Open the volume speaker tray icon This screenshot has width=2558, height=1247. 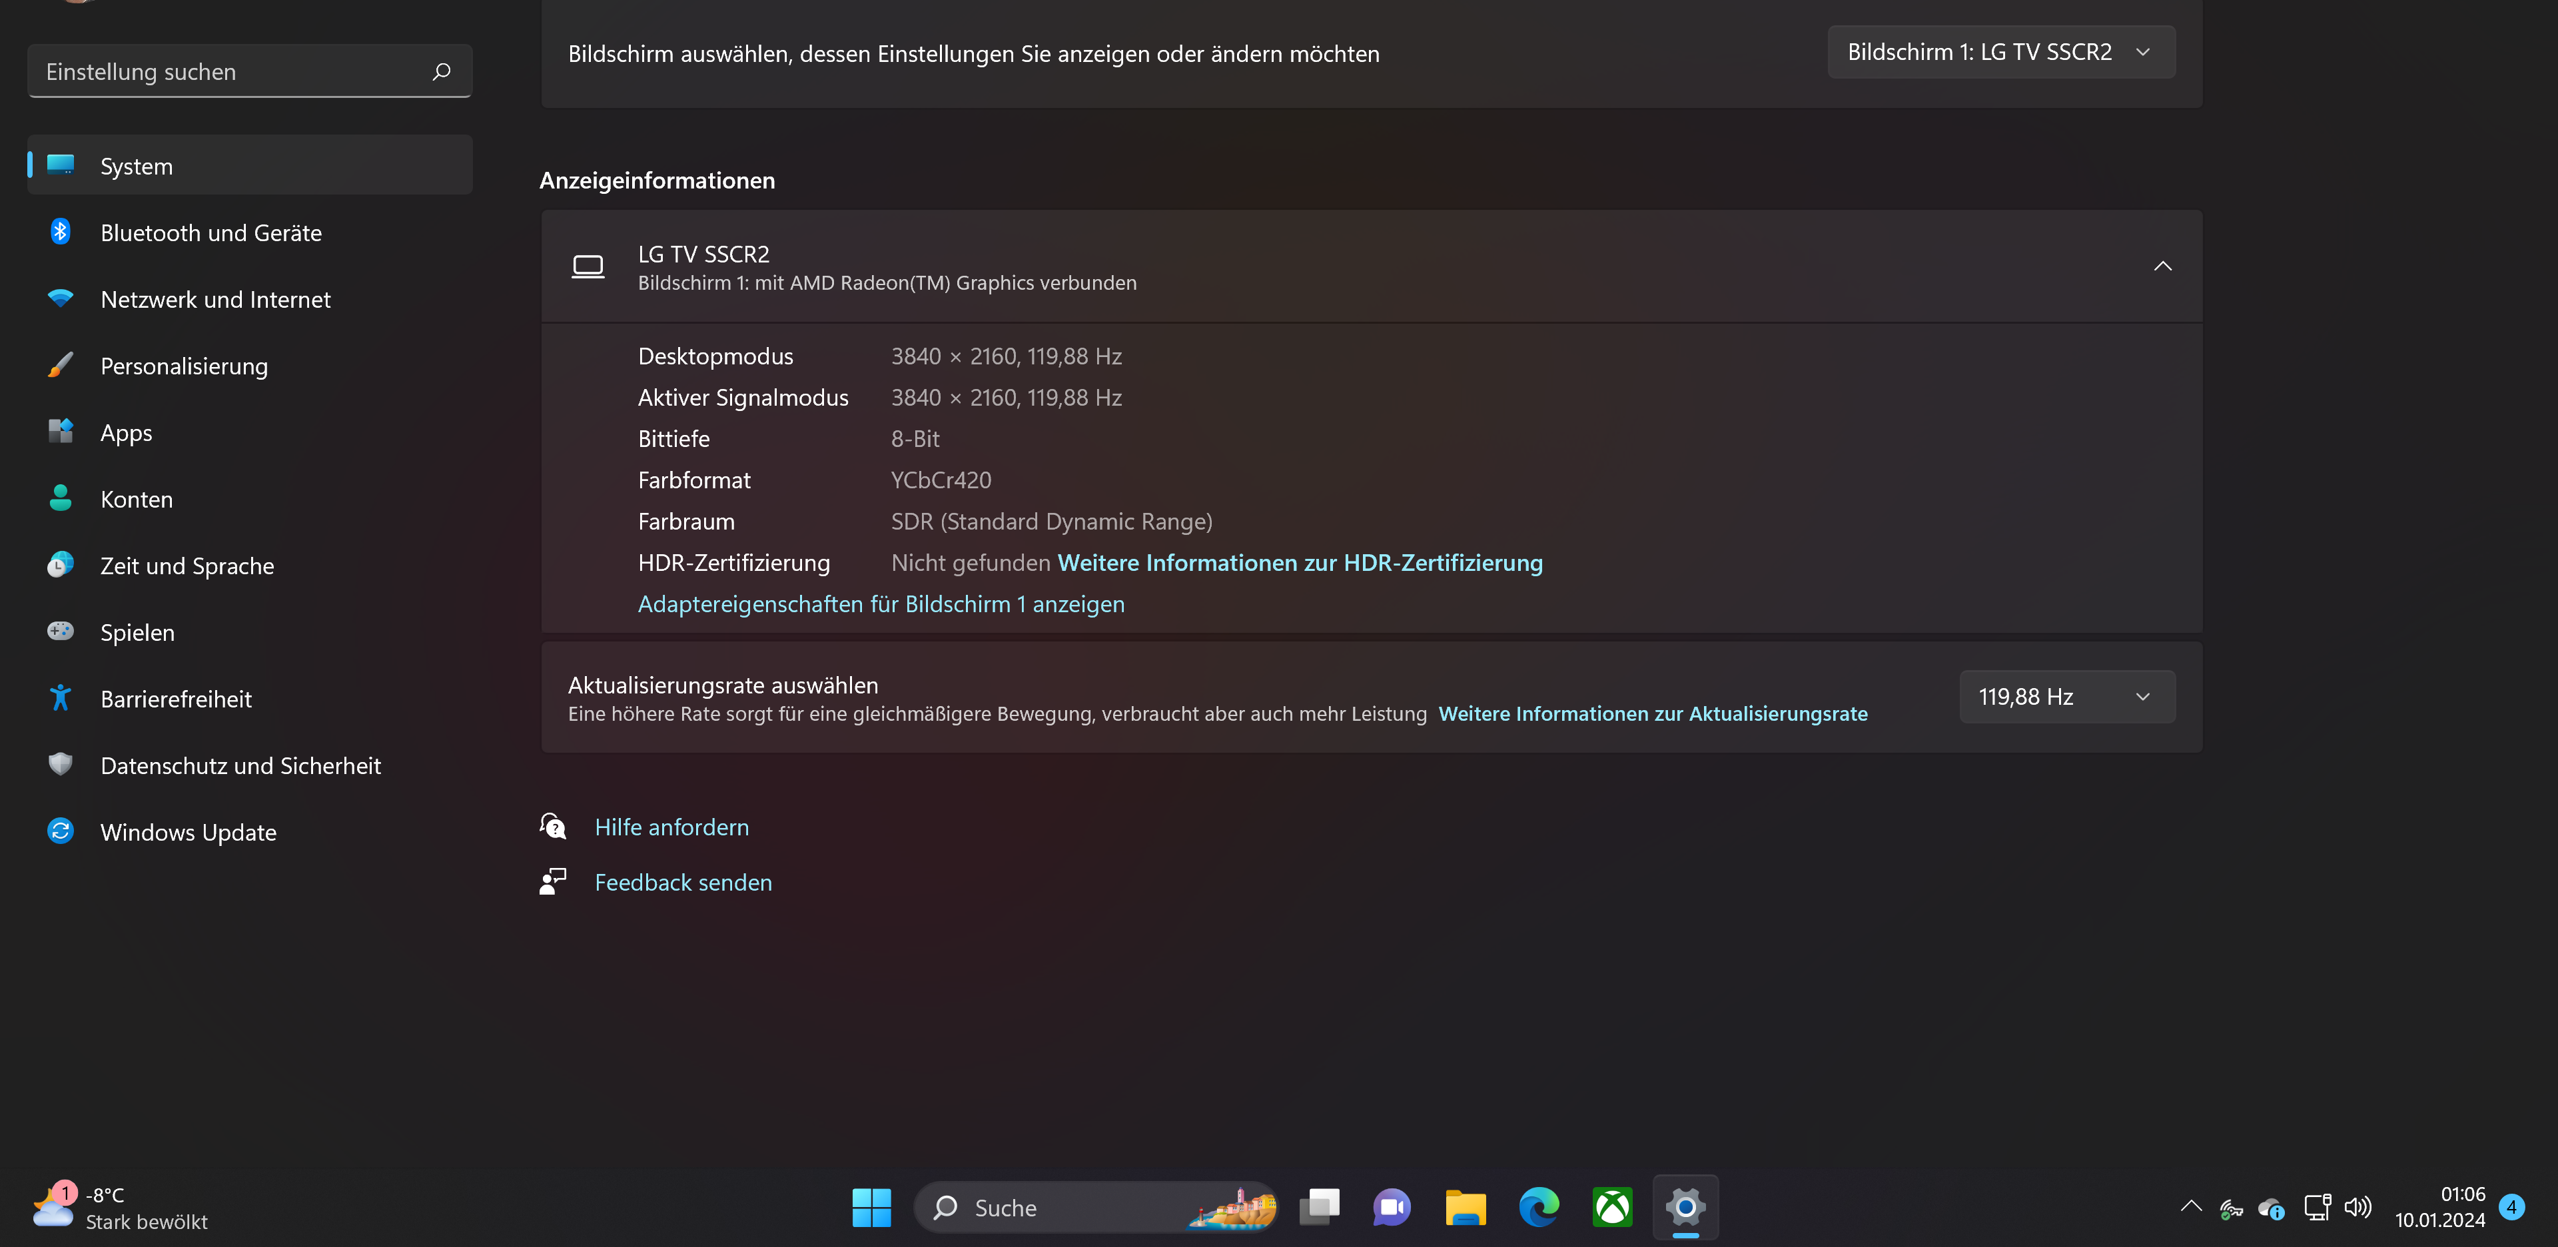click(x=2356, y=1207)
